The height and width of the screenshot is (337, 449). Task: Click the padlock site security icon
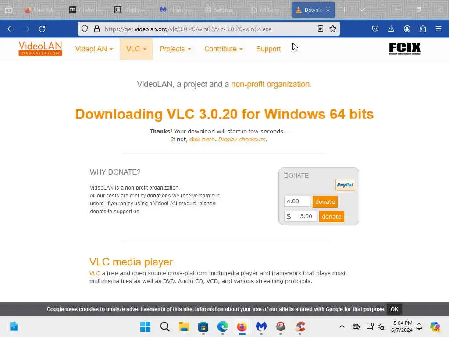[97, 29]
